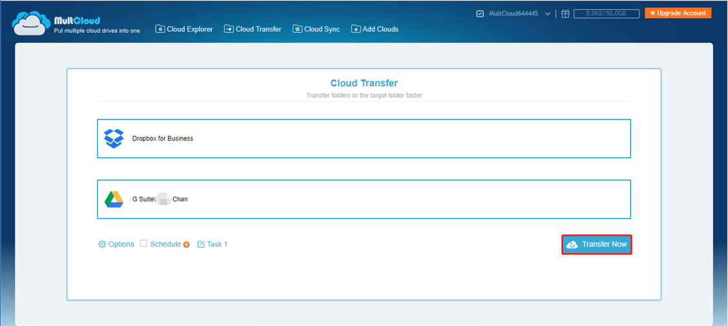Click the Schedule label link
Viewport: 728px width, 326px height.
pyautogui.click(x=165, y=244)
